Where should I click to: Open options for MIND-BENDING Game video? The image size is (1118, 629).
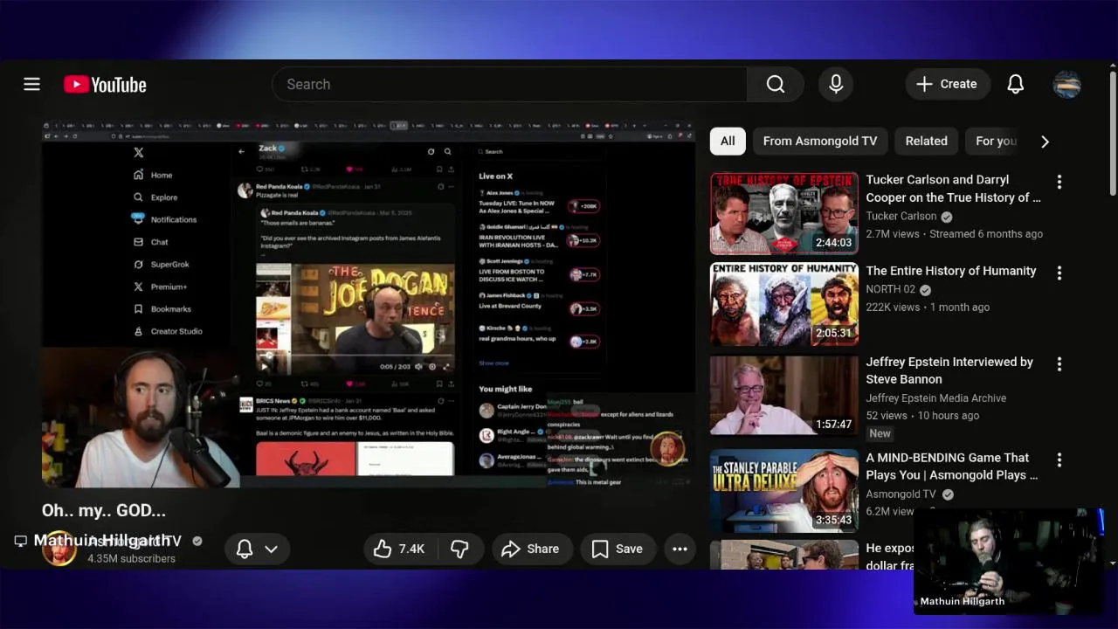[x=1059, y=460]
